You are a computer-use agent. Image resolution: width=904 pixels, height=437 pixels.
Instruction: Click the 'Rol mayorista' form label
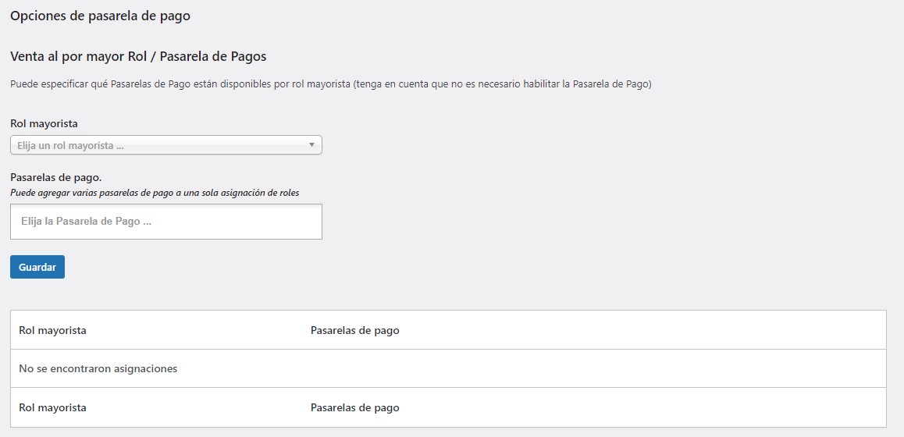pyautogui.click(x=44, y=123)
